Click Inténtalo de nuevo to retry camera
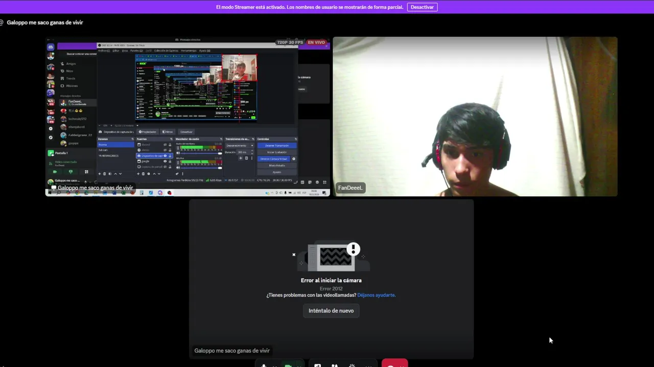This screenshot has width=654, height=367. 331,310
